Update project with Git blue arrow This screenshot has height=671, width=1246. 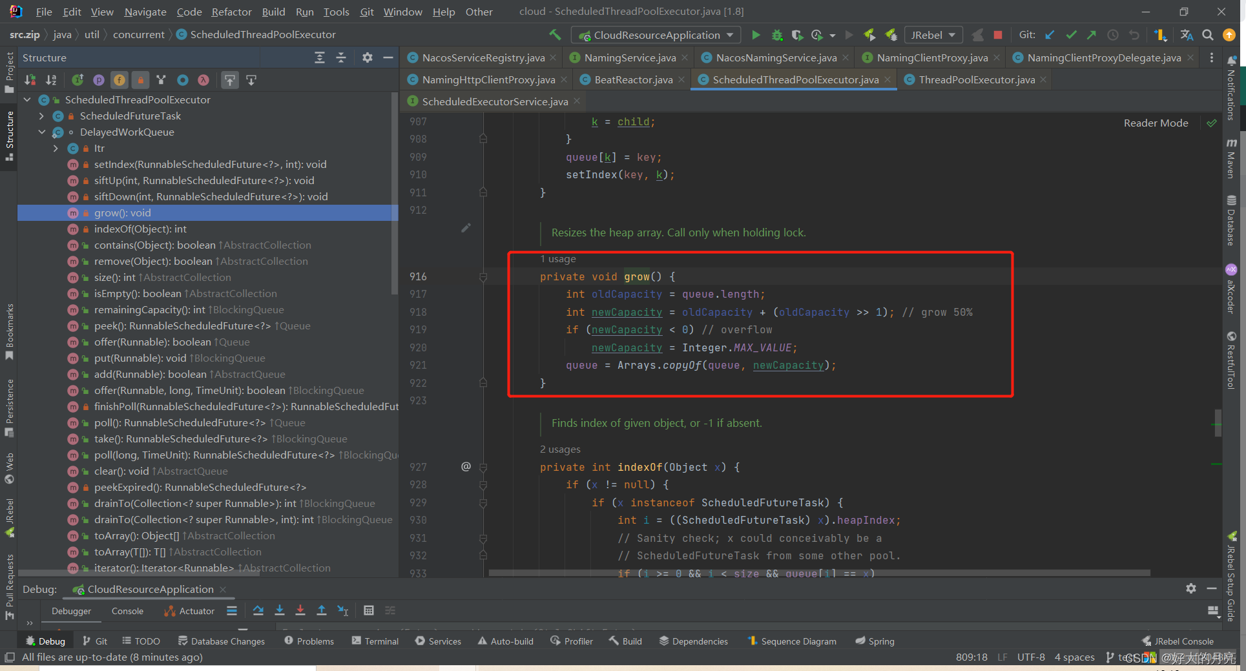[1050, 35]
